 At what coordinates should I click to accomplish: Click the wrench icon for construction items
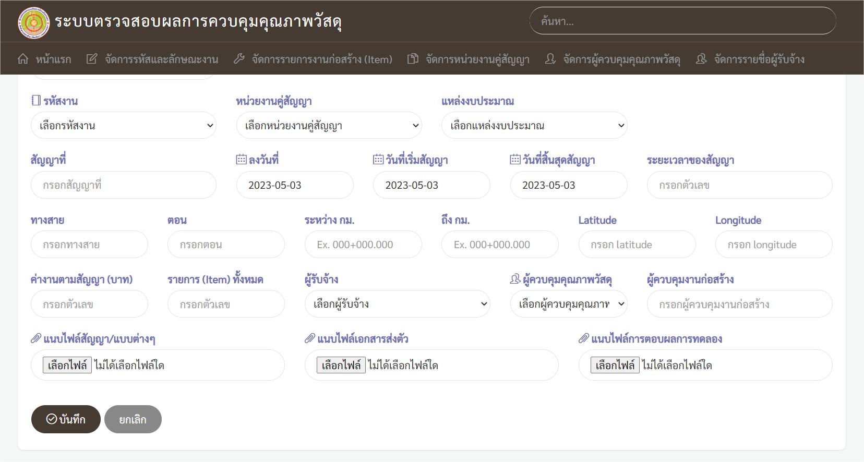(239, 59)
